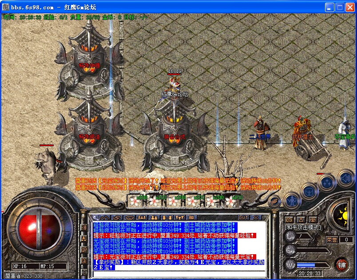Click the treasure chest mini icon
This screenshot has height=280, width=357.
point(313,220)
